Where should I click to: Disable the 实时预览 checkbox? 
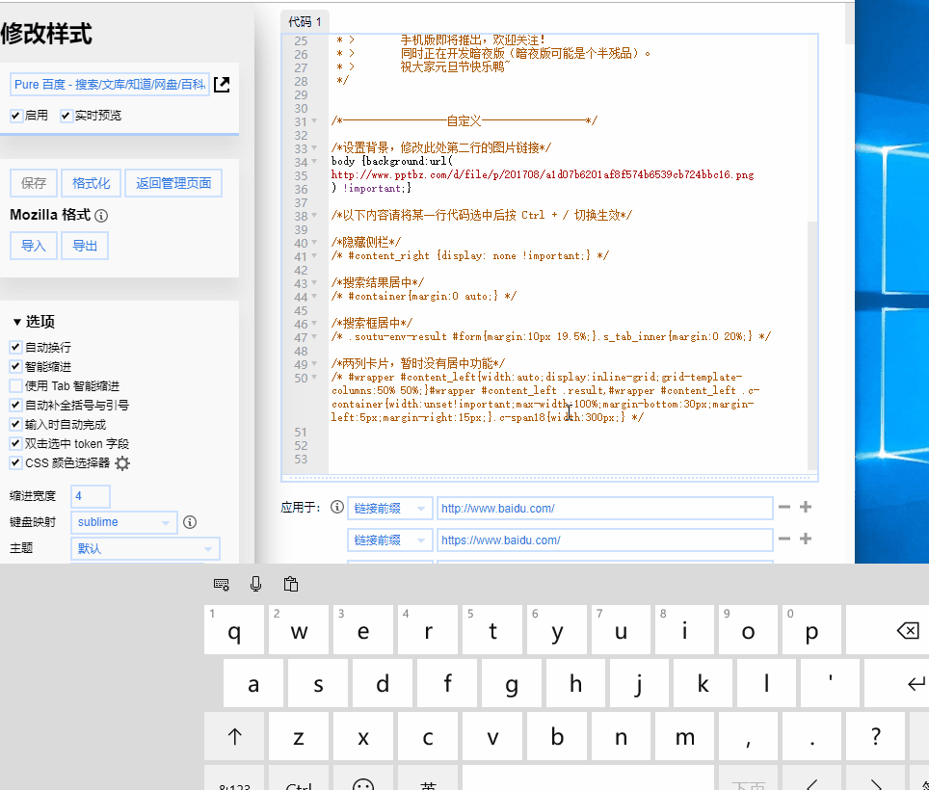point(66,116)
